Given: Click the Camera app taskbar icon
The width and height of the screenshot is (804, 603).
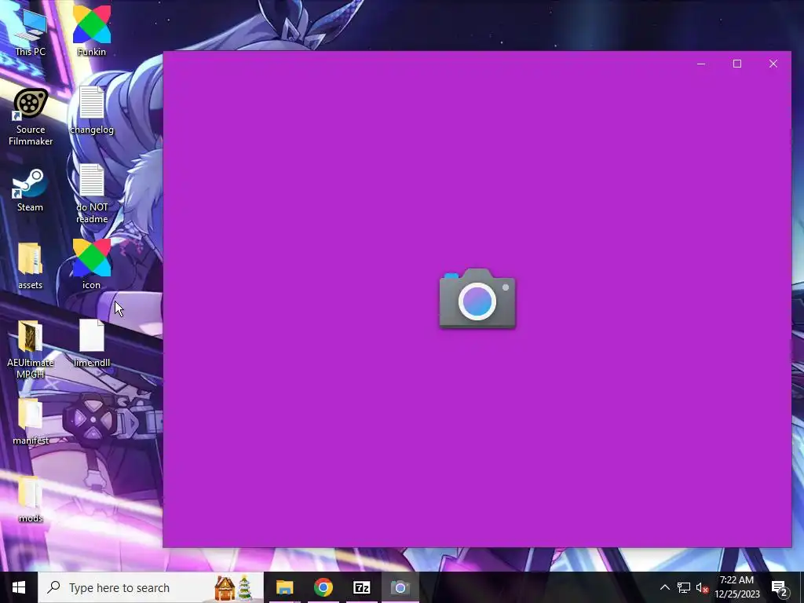Looking at the screenshot, I should (x=400, y=587).
